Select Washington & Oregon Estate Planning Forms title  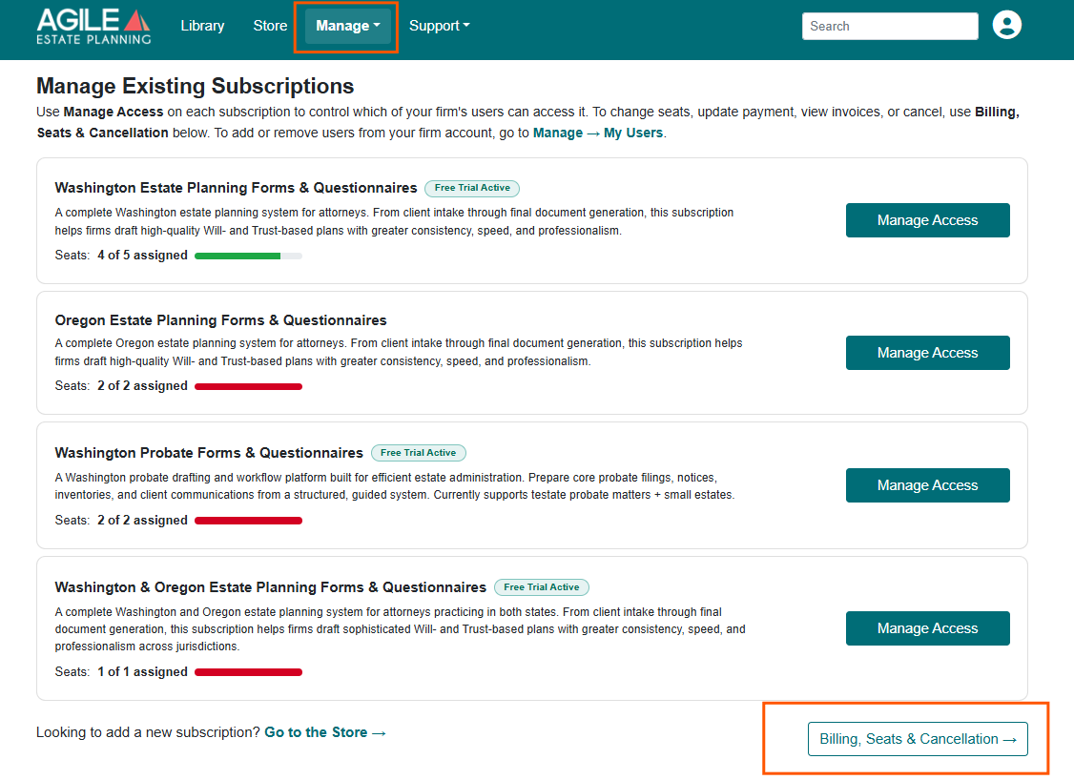point(271,586)
